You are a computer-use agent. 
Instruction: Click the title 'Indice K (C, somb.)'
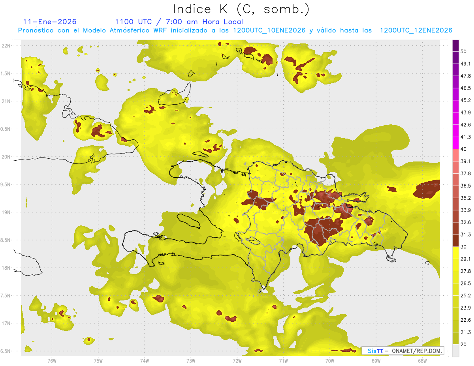pyautogui.click(x=241, y=9)
